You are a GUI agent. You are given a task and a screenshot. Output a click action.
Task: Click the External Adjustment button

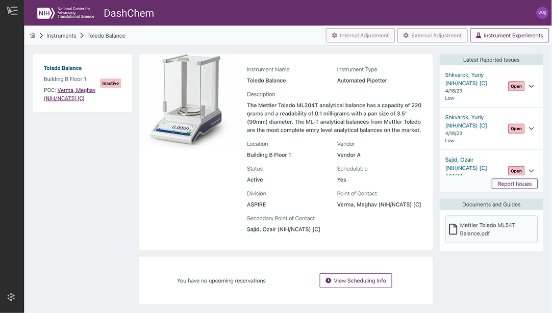432,36
